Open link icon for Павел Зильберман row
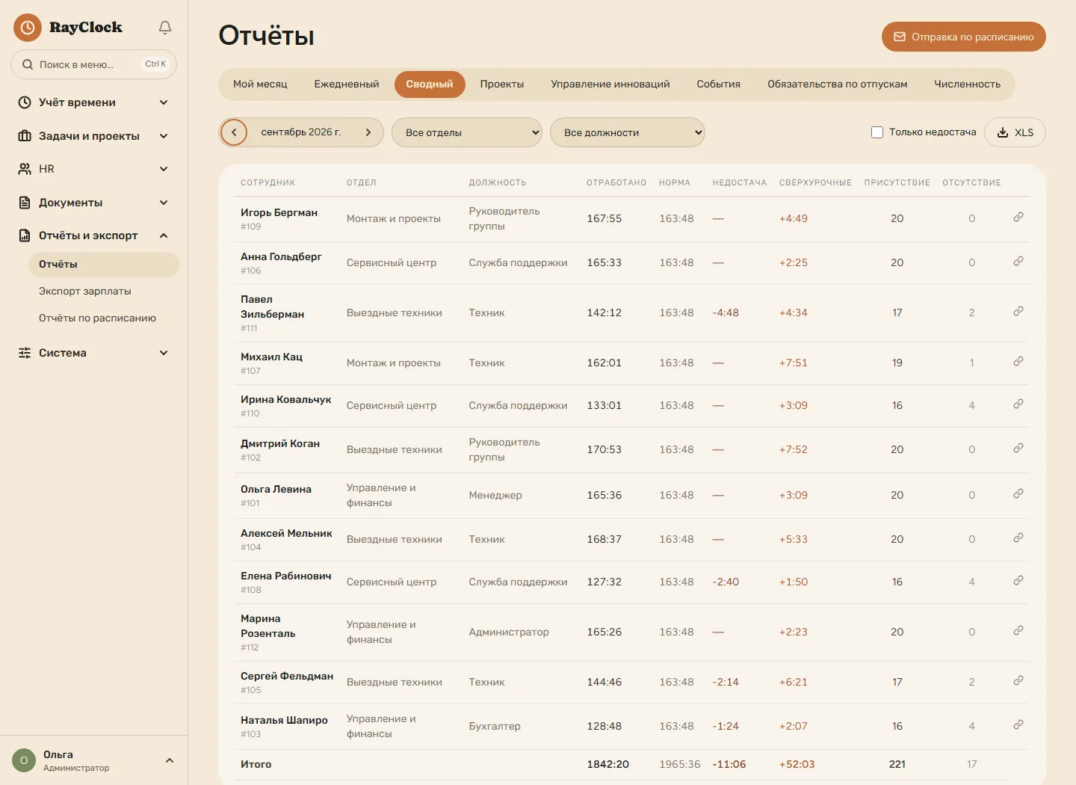This screenshot has width=1076, height=785. (x=1018, y=311)
